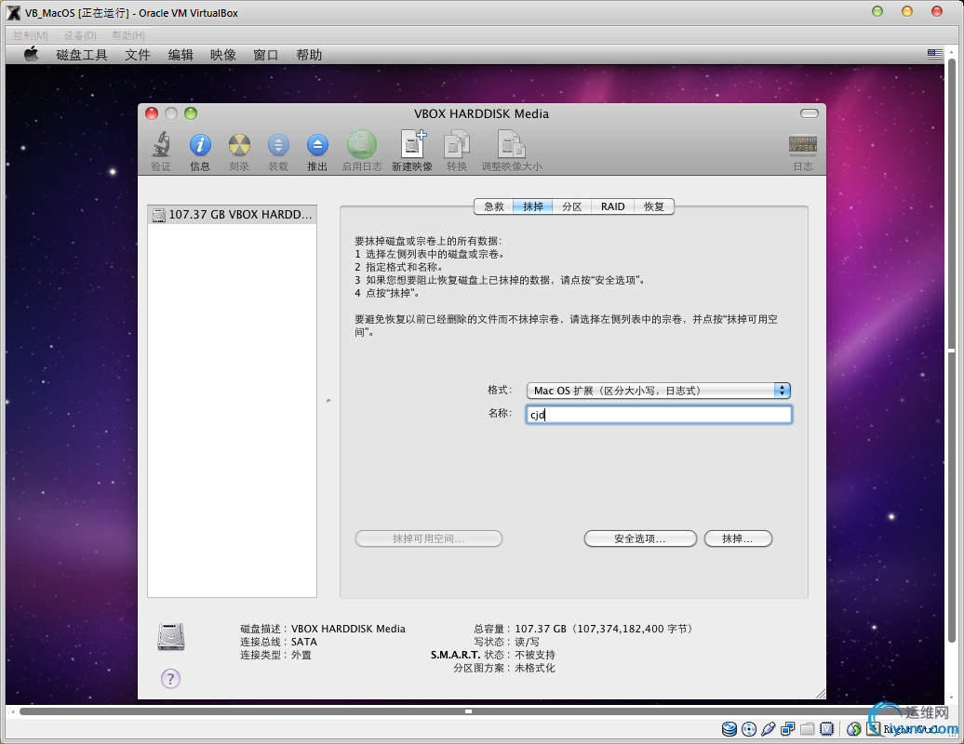Click Resize Image (调整映像大小) icon

click(511, 144)
